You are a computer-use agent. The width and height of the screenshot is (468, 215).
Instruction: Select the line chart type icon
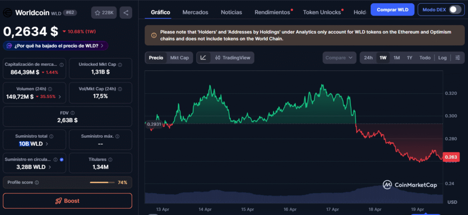coord(203,58)
